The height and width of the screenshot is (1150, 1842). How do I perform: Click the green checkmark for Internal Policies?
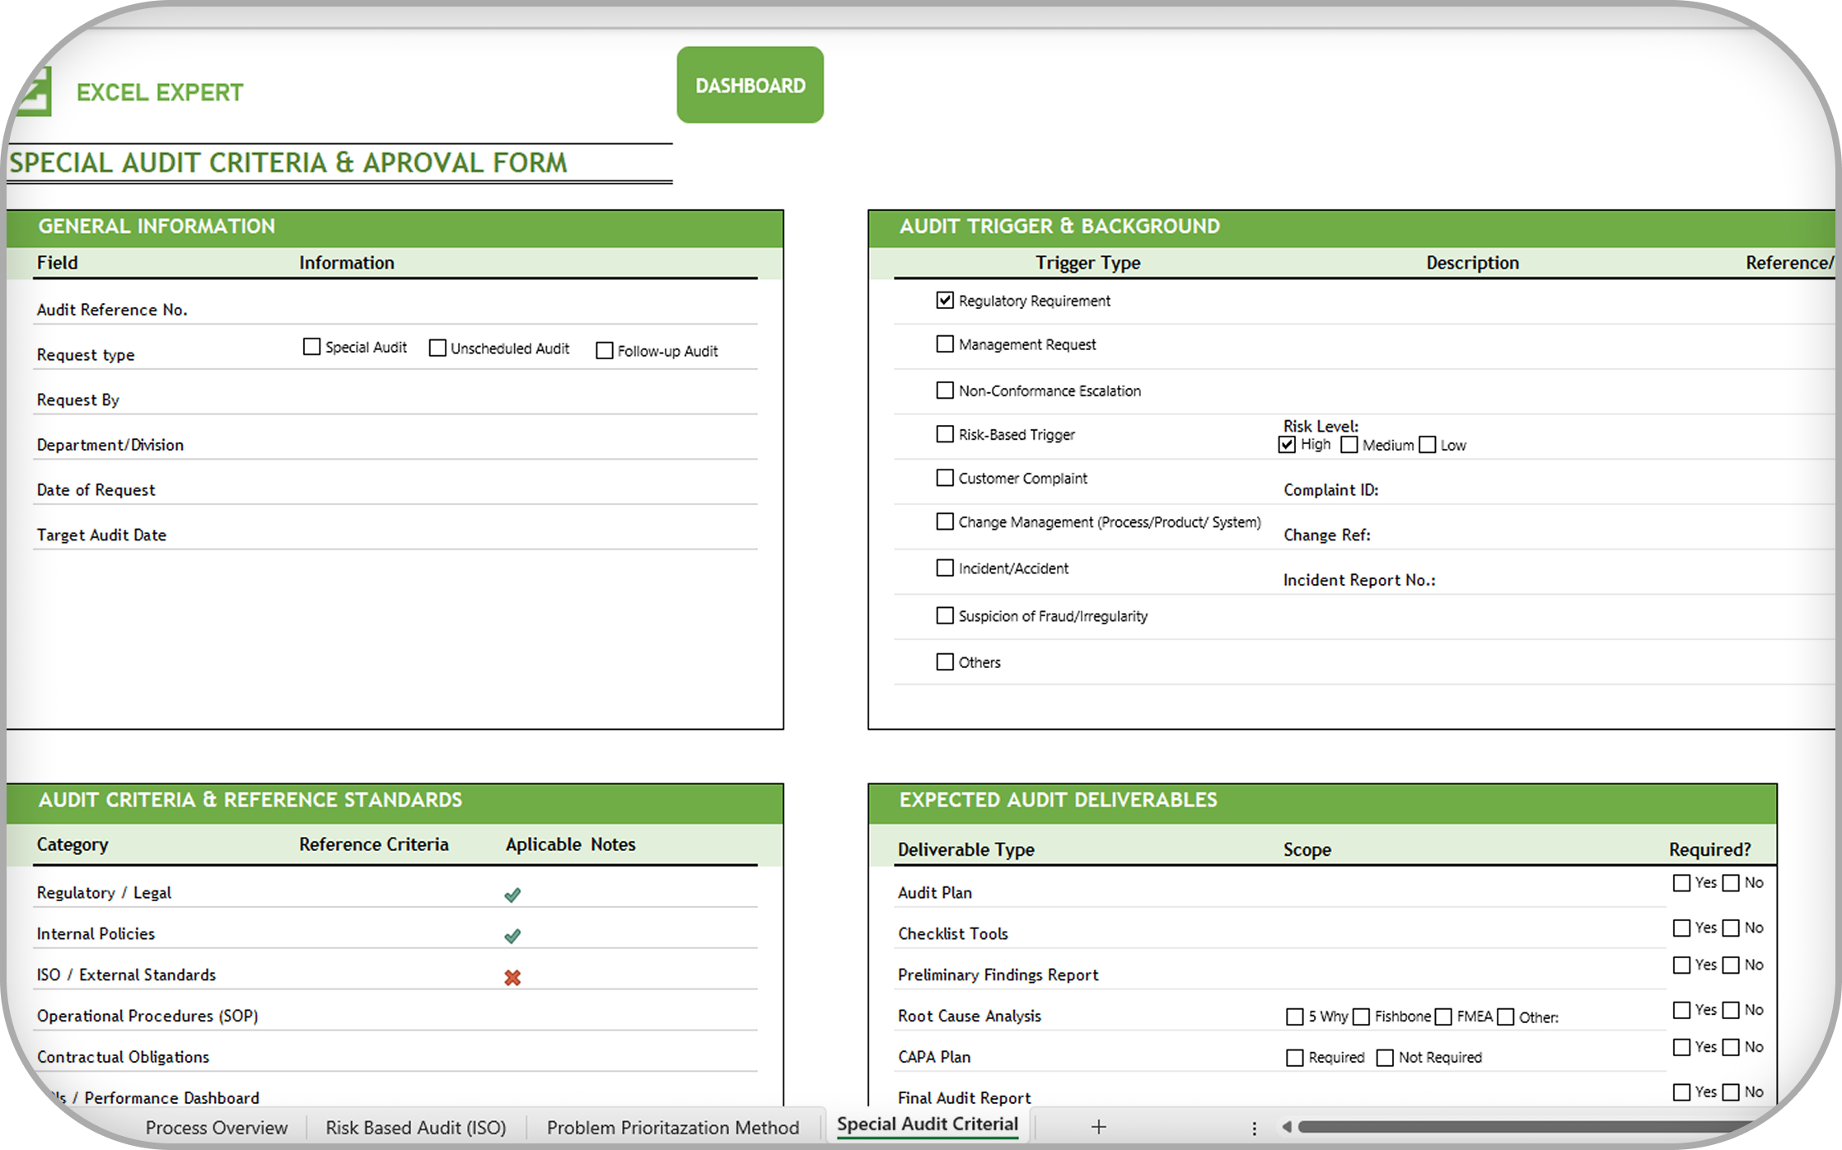pyautogui.click(x=512, y=936)
